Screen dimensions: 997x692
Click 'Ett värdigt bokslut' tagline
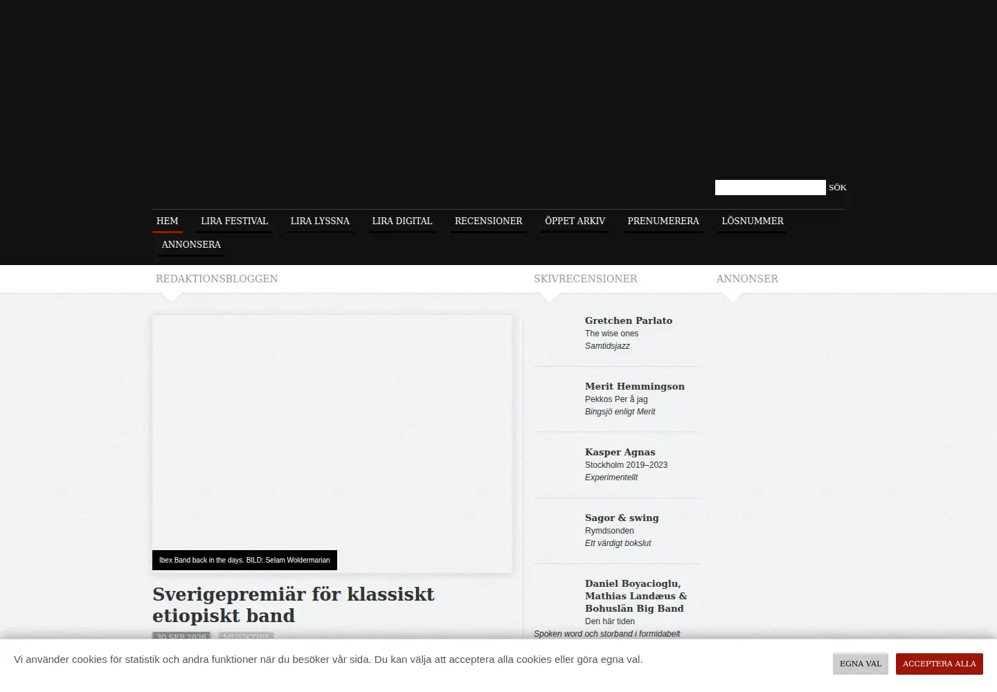618,543
